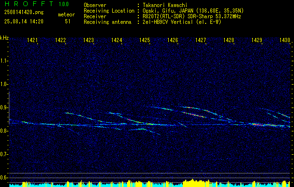Click the 1.0 kHz frequency tick label
This screenshot has width=294, height=187.
(3, 84)
